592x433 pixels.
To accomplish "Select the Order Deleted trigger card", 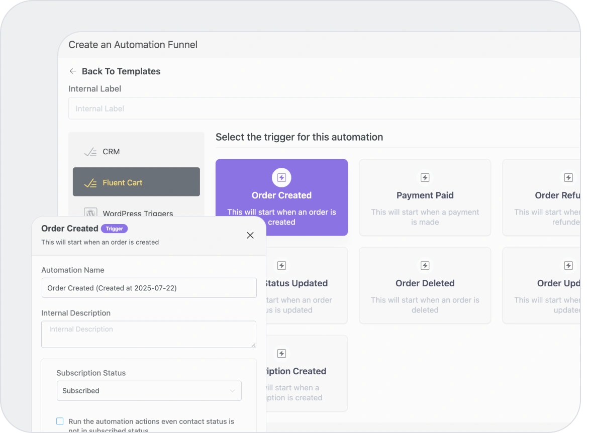I will click(425, 285).
